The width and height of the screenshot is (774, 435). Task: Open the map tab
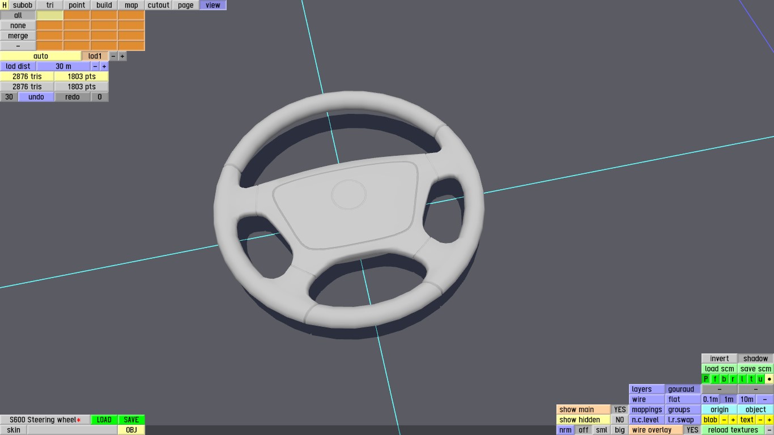coord(131,5)
